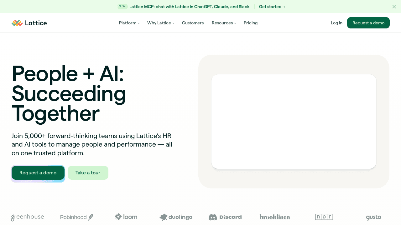Click Get started in the top banner
This screenshot has width=401, height=225.
point(272,7)
